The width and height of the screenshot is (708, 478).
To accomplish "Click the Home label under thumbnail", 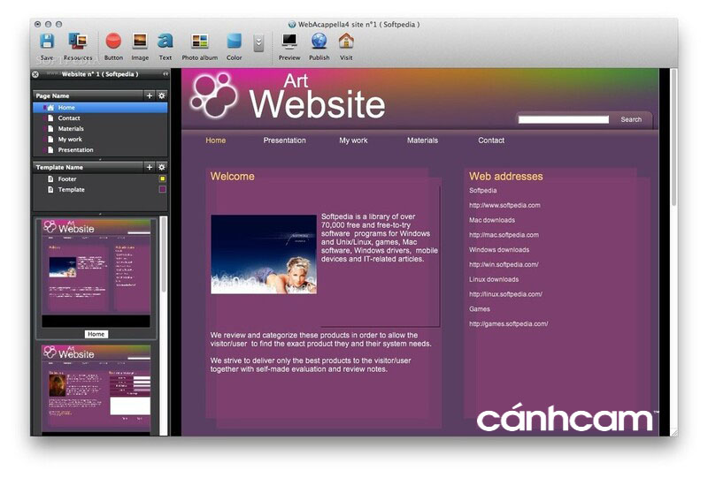I will click(x=96, y=334).
